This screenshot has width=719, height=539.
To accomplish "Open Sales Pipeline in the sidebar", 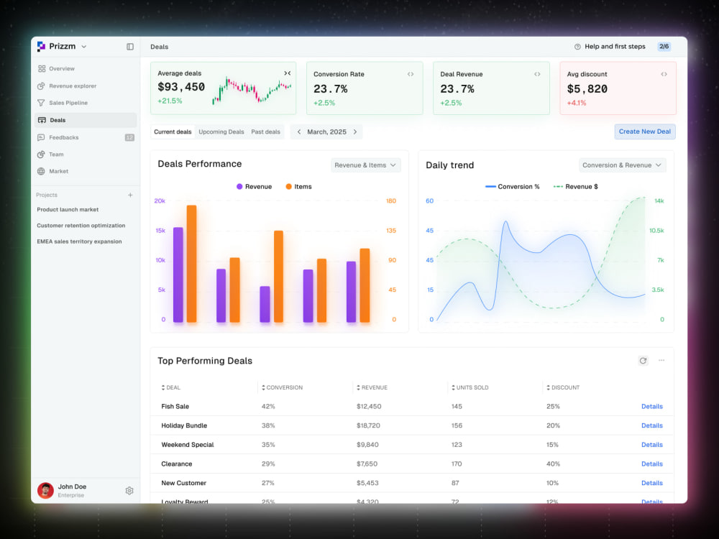I will (x=86, y=103).
